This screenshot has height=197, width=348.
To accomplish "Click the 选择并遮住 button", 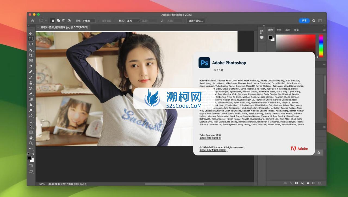I will coord(196,21).
